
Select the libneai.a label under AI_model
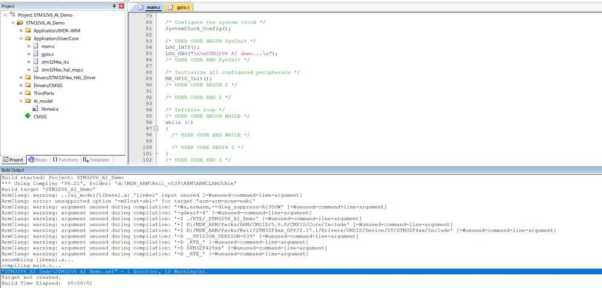50,109
